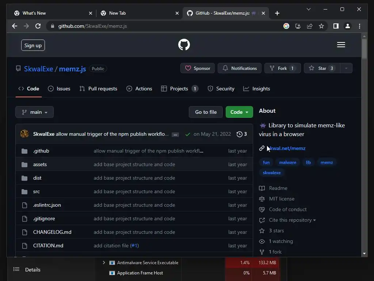Click the browser reload icon
Screen dimensions: 374x281
pyautogui.click(x=38, y=26)
